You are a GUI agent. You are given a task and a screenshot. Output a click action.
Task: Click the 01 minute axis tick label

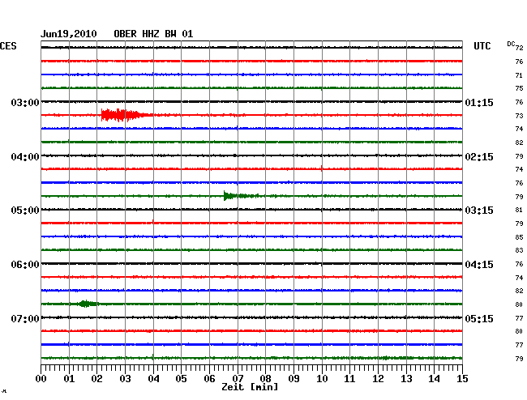tap(69, 379)
